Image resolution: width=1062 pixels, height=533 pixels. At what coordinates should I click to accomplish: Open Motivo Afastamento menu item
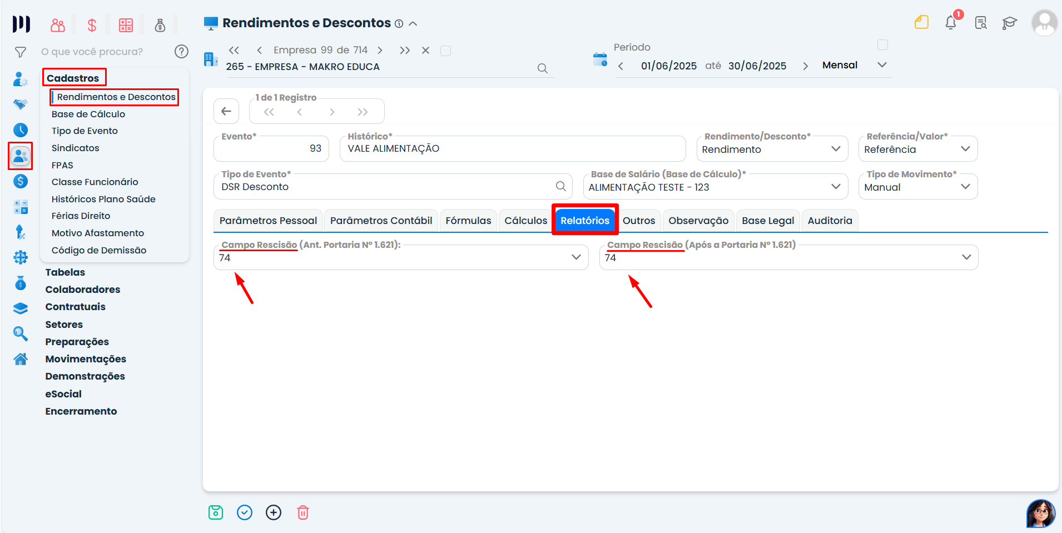pos(98,233)
